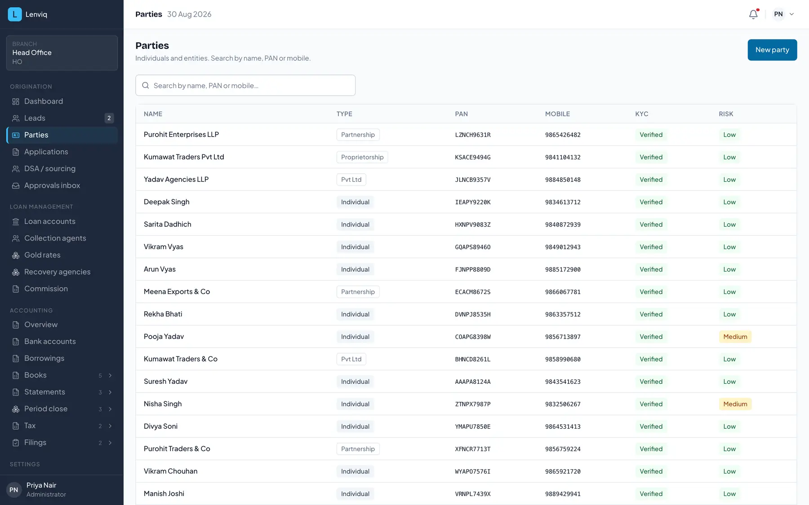Click the Recovery agencies icon

16,272
